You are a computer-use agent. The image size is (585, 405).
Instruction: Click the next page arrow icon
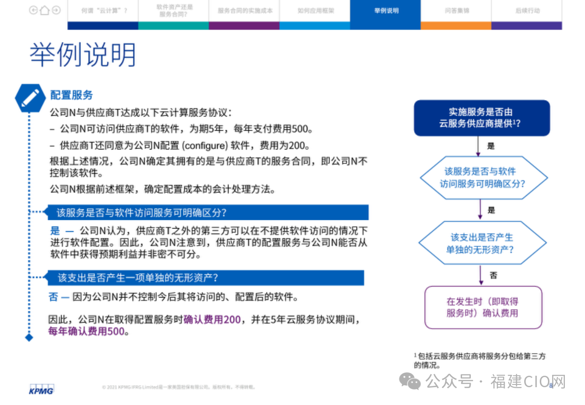[56, 10]
